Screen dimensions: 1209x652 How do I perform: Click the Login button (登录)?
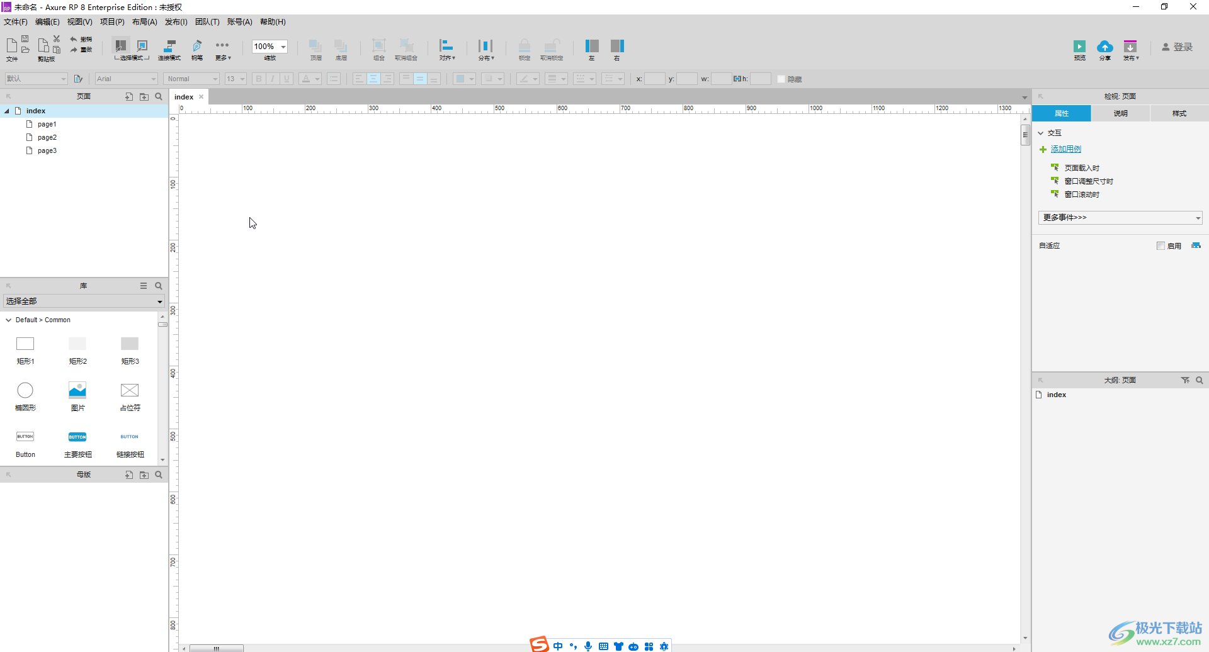[1178, 47]
